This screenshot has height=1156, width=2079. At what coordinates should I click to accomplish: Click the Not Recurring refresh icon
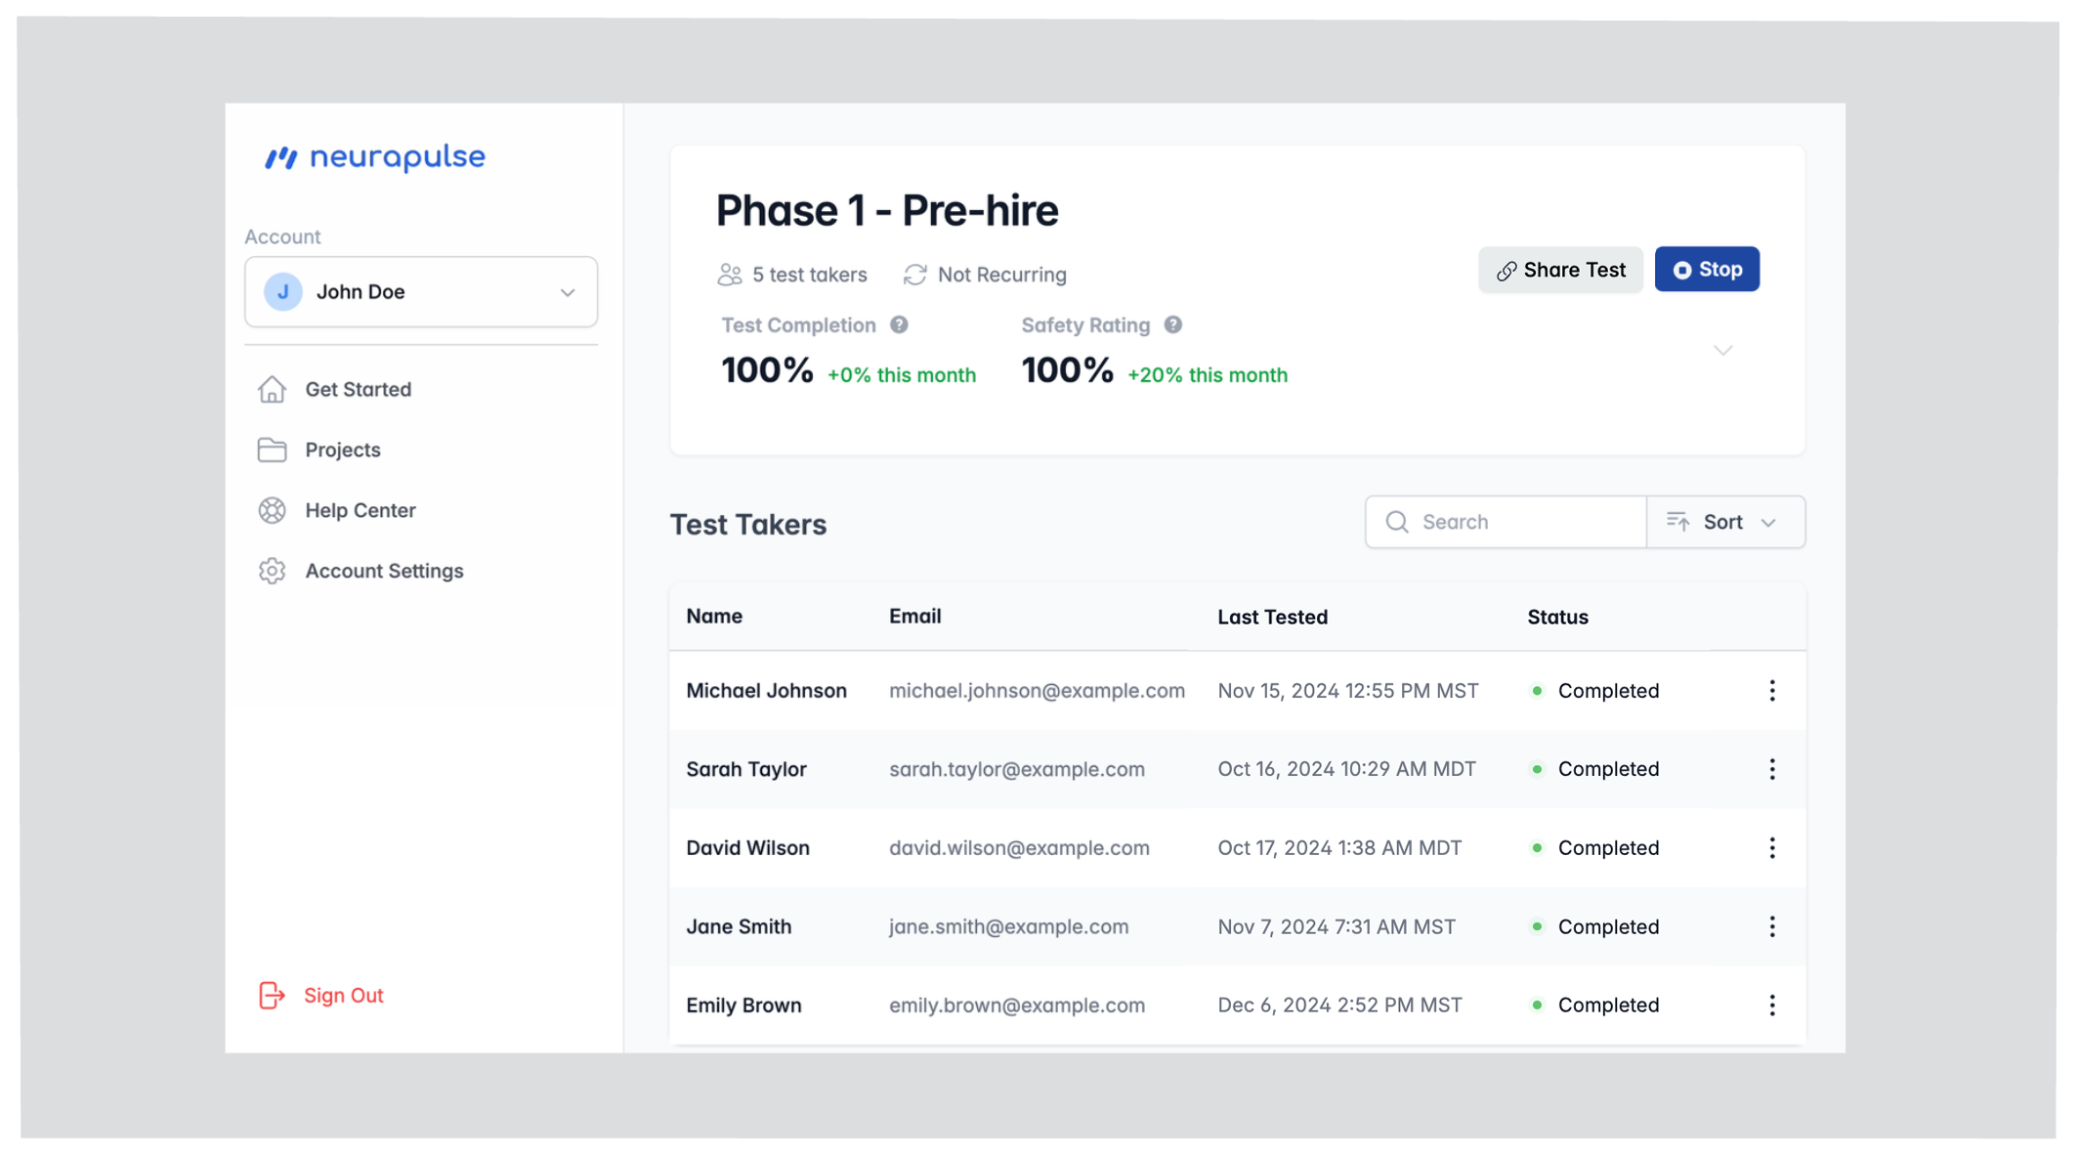pos(914,275)
